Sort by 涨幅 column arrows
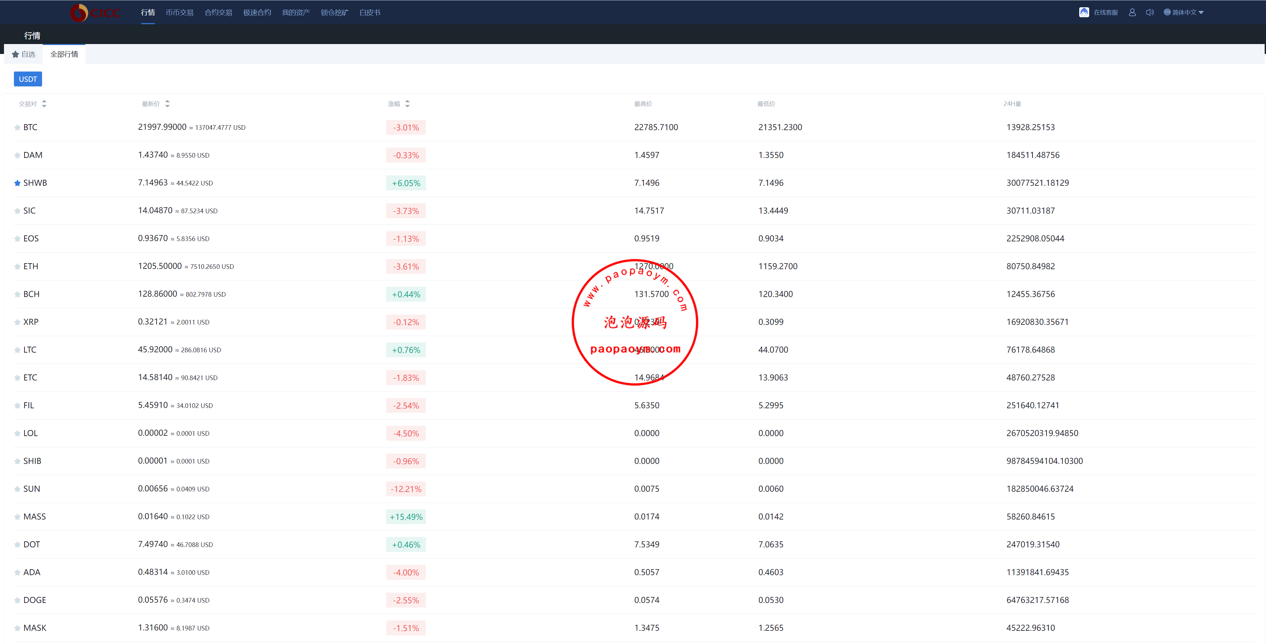This screenshot has height=644, width=1266. pos(407,104)
